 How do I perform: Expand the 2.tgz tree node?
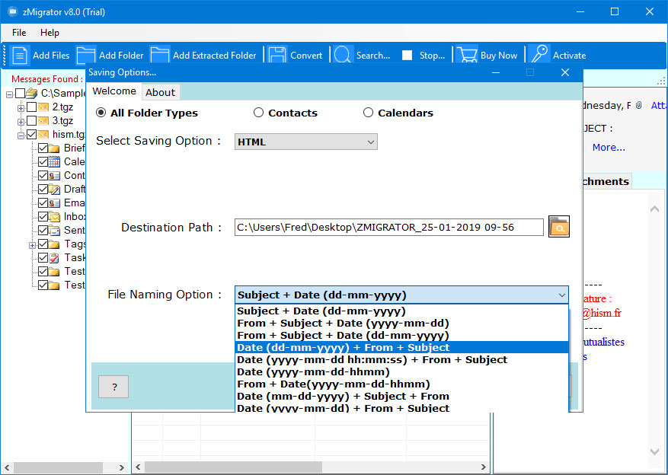point(21,108)
